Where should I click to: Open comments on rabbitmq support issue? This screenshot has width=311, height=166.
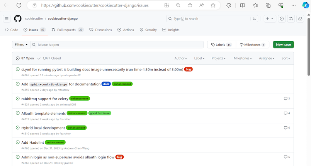[x=286, y=99]
